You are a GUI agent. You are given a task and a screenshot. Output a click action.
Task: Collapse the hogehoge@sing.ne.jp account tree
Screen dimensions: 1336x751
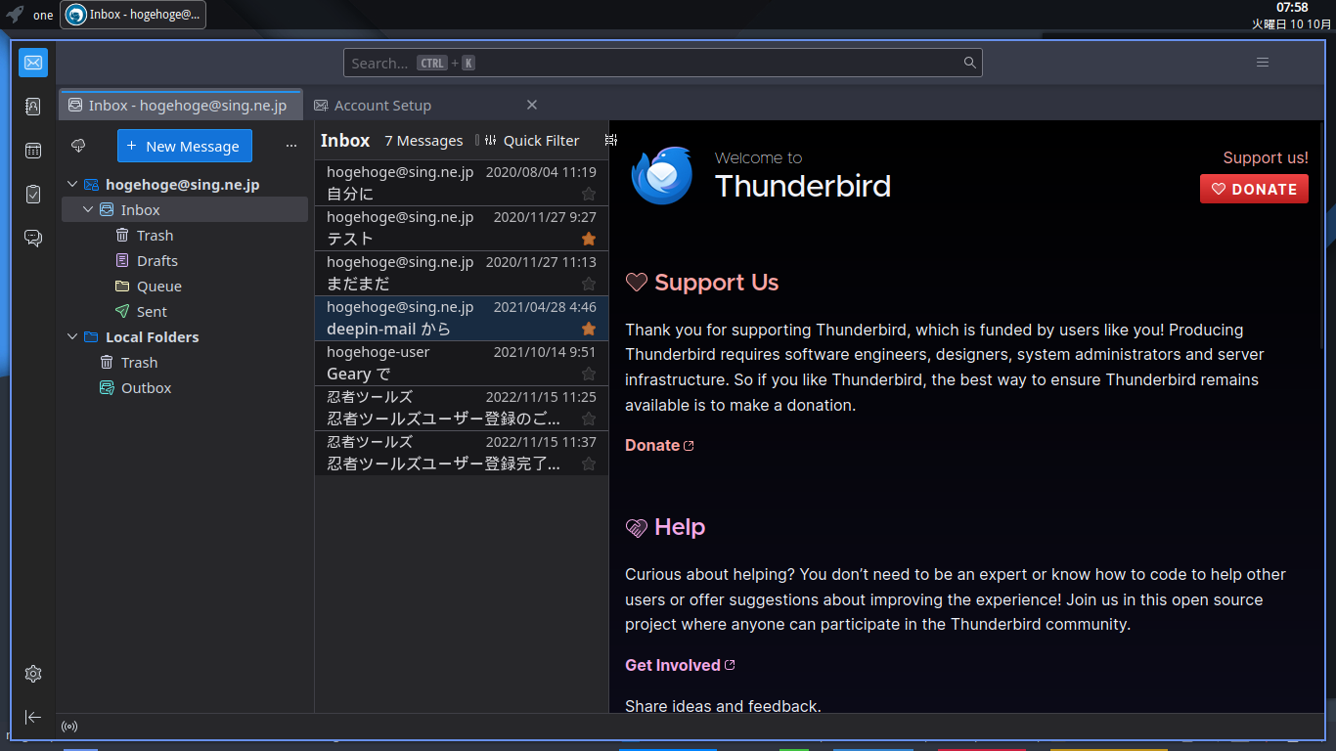pyautogui.click(x=72, y=184)
